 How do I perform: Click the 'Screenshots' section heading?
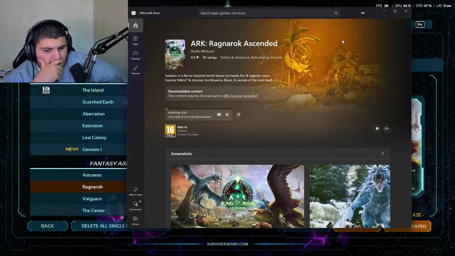[x=181, y=154]
